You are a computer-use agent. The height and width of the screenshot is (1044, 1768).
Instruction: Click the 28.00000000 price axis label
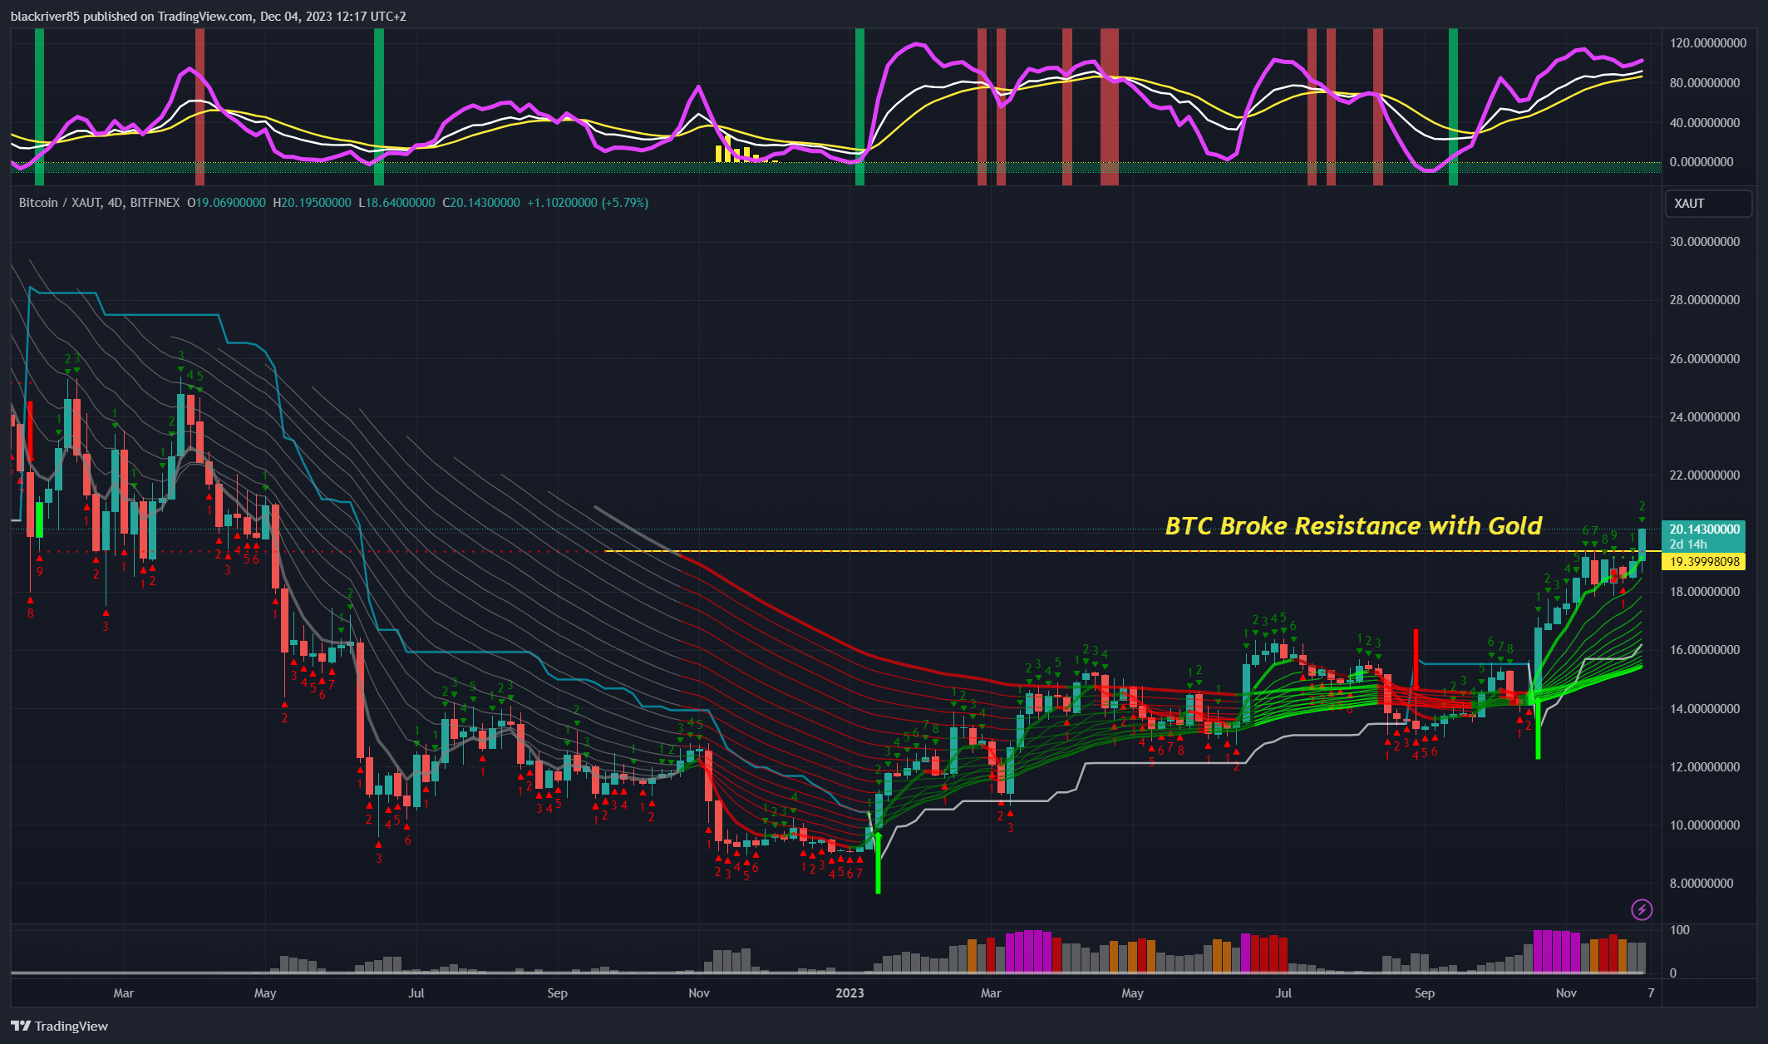[x=1704, y=300]
